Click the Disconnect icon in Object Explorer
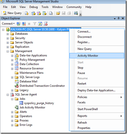 pos(24,24)
